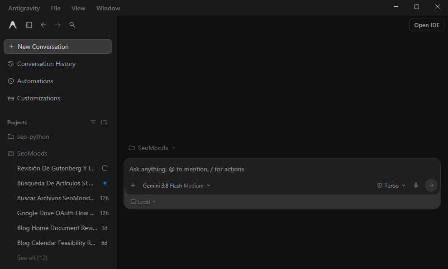This screenshot has width=448, height=269.
Task: Open 'Blog Home Document Revi...' conversation
Action: (x=58, y=228)
